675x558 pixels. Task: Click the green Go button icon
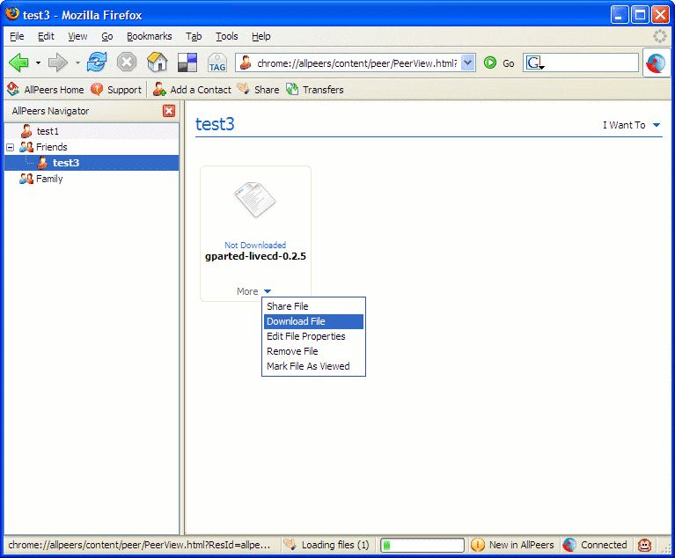click(490, 62)
